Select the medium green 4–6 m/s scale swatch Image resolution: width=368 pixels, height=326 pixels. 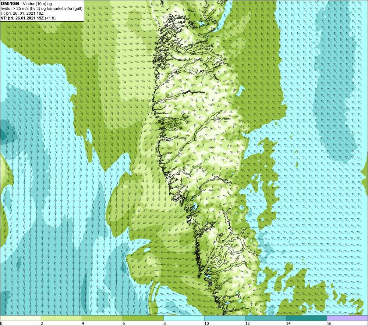[x=102, y=318]
